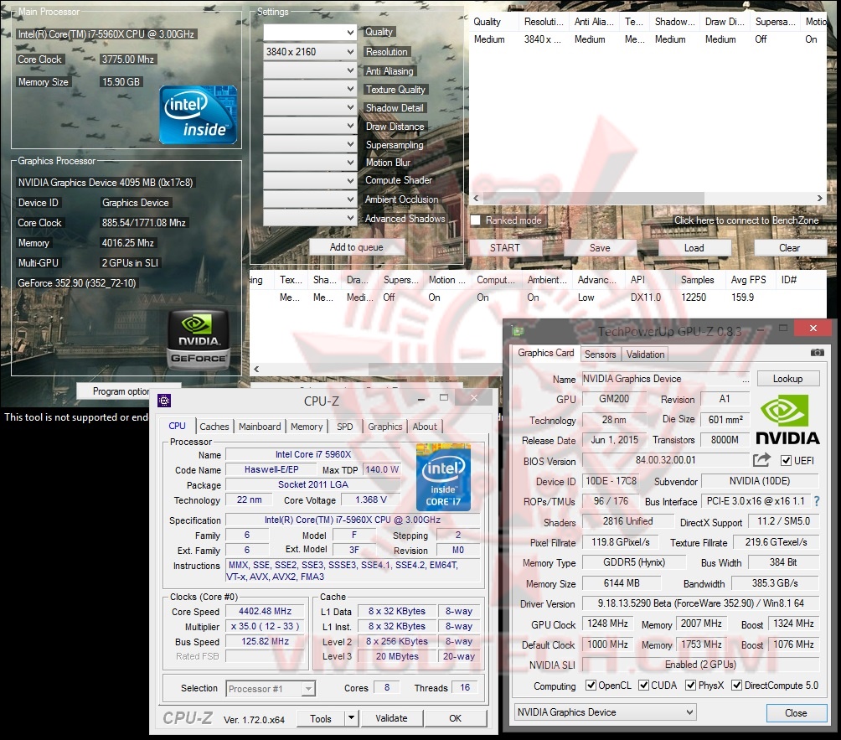Open the CPU-Z Tools dropdown arrow

coord(351,718)
